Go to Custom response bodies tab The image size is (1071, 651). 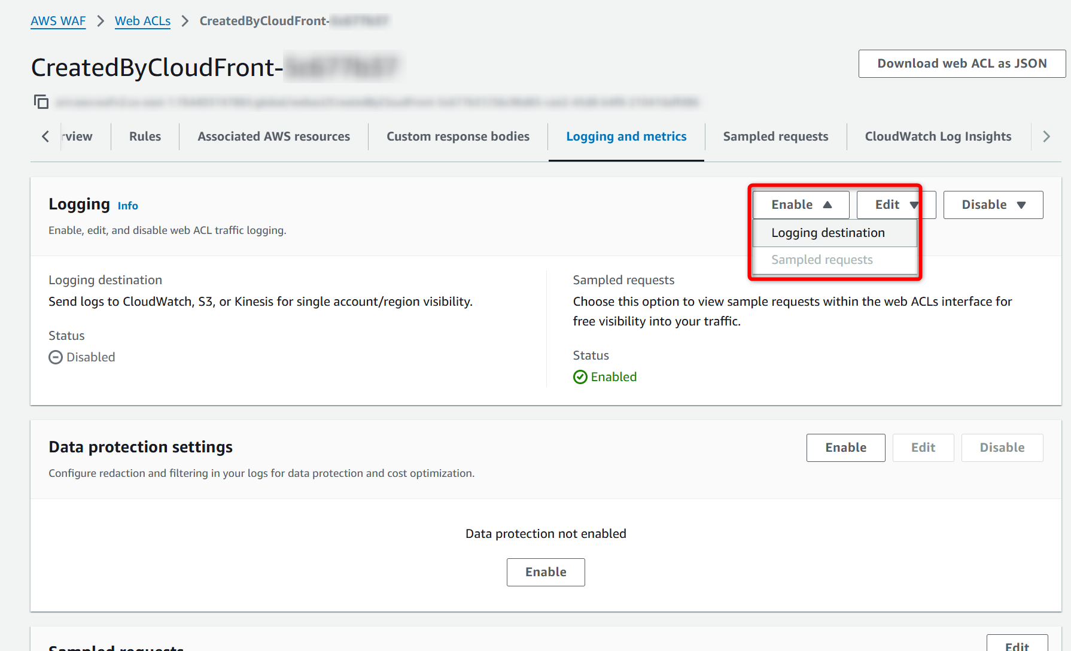point(458,136)
